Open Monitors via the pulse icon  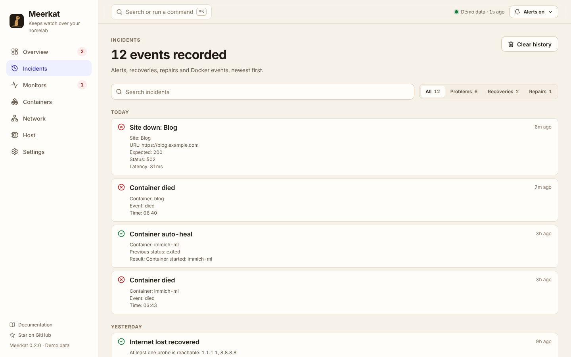(x=15, y=85)
